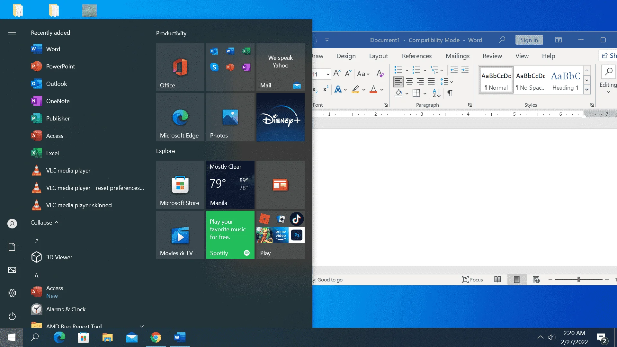This screenshot has height=347, width=617.
Task: Open the Microsoft Store tile
Action: (180, 185)
